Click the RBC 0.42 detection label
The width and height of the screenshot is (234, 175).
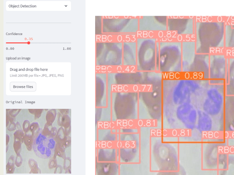(x=116, y=69)
